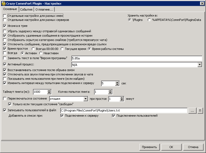Choose the "Неактивен" radio option
Screen dimensions: 206x153
[41, 53]
